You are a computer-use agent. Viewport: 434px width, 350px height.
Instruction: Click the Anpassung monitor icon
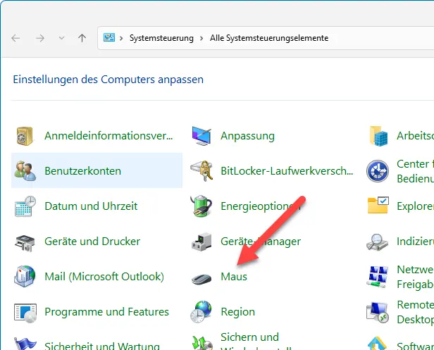point(202,136)
